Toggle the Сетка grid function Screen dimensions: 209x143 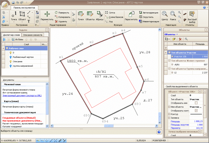coord(110,13)
